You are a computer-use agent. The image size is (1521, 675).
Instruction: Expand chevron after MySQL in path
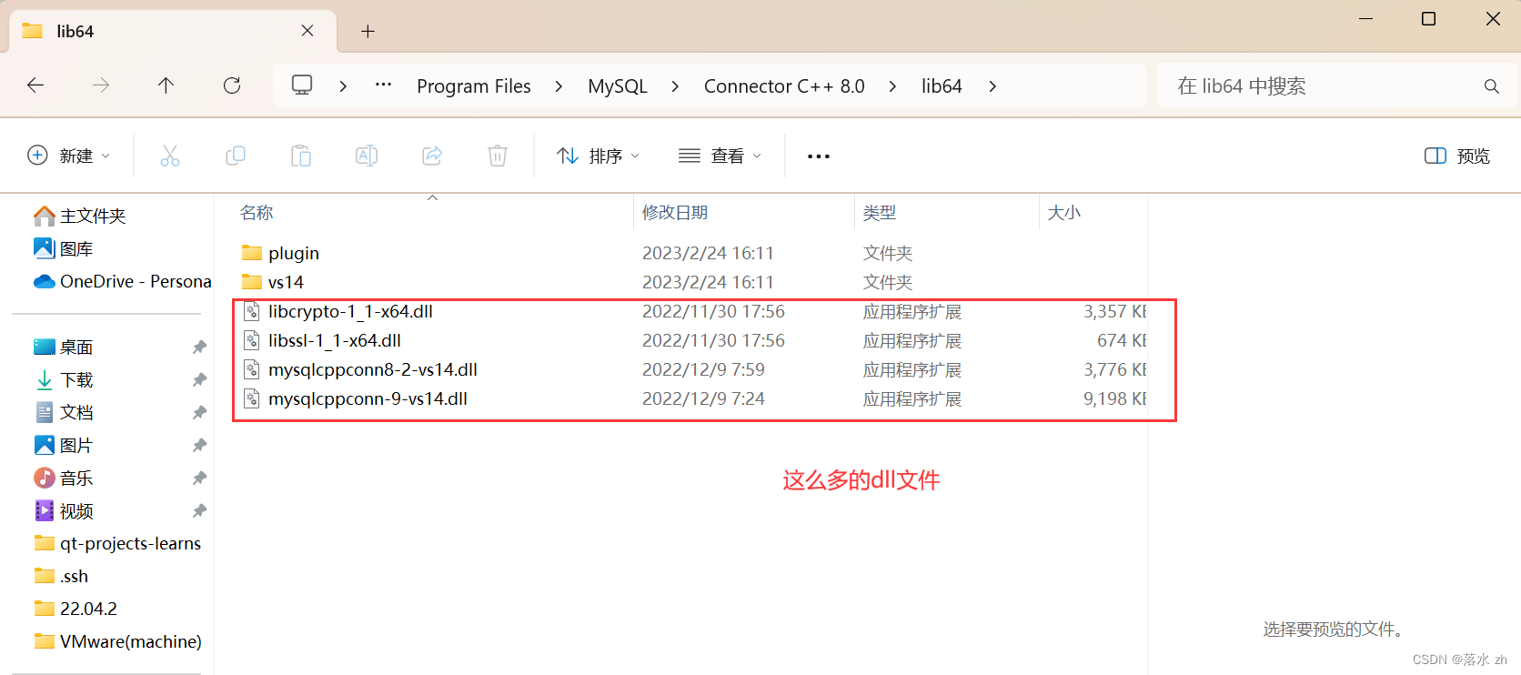675,86
